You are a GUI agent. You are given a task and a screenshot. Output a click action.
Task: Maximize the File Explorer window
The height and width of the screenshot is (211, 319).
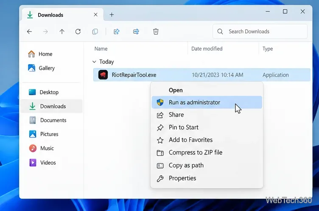tap(285, 11)
